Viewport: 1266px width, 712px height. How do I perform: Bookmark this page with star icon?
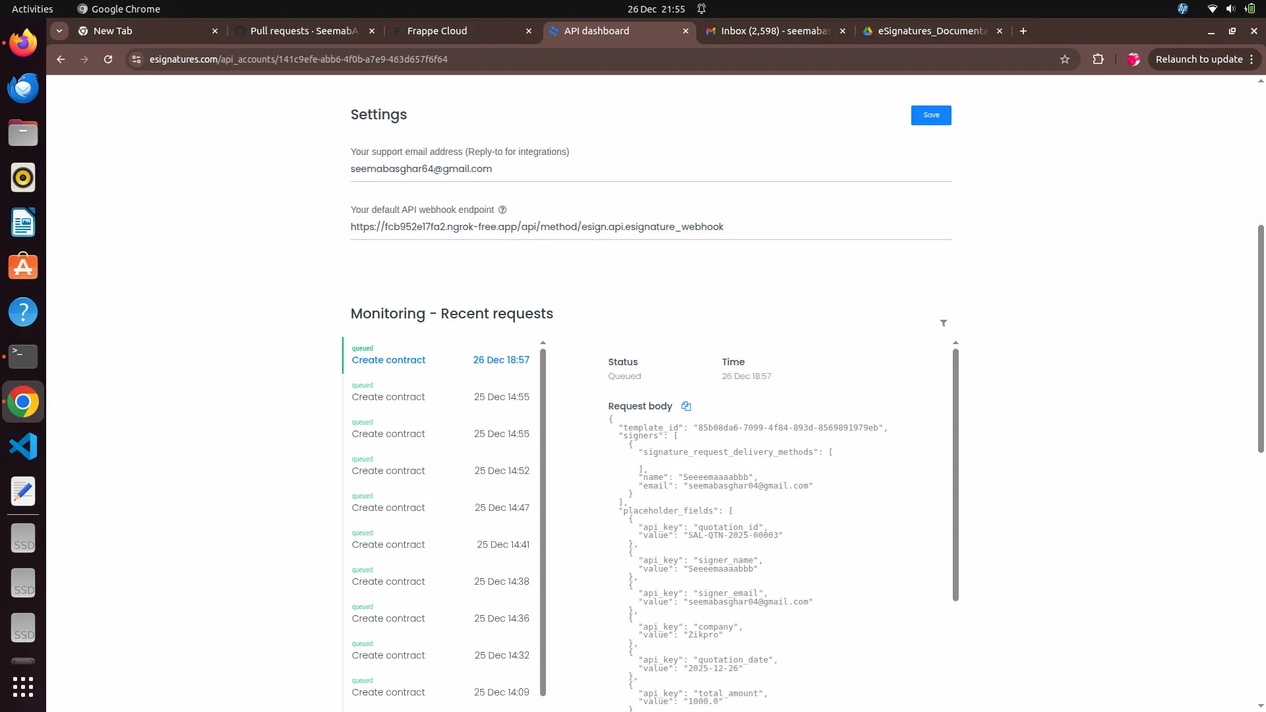pyautogui.click(x=1065, y=59)
